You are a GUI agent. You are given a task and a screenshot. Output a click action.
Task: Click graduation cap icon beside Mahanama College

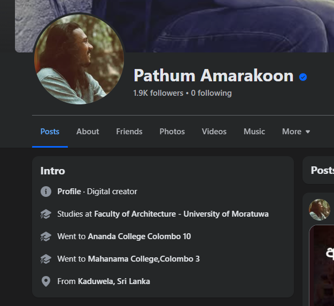tap(46, 259)
